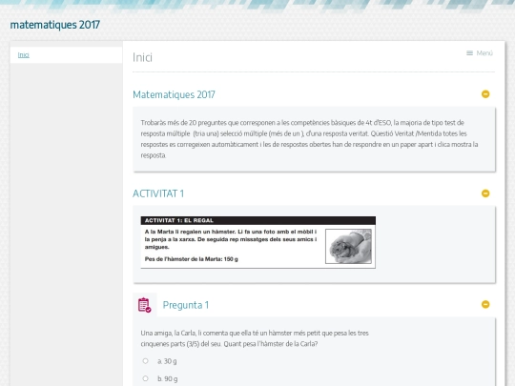Collapse the ACTIVITAT 1 section
The width and height of the screenshot is (515, 386).
click(x=485, y=193)
